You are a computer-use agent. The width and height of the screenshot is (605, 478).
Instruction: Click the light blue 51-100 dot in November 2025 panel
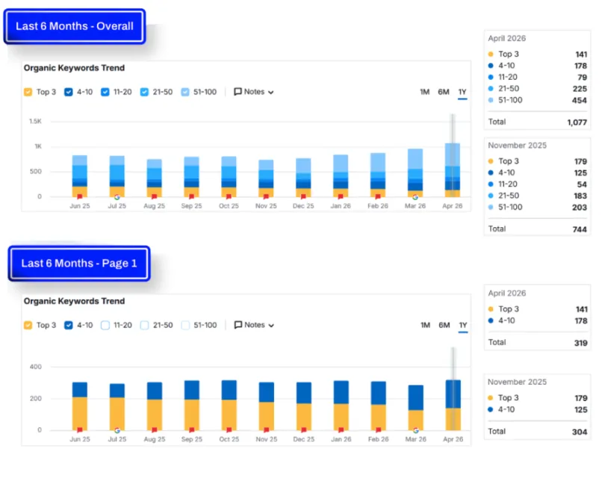pyautogui.click(x=491, y=207)
